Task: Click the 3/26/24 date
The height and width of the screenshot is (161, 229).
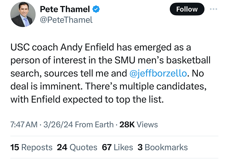Action: tap(58, 125)
